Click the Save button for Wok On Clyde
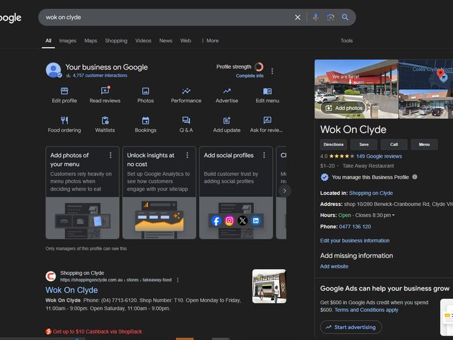The height and width of the screenshot is (340, 453). pos(364,145)
